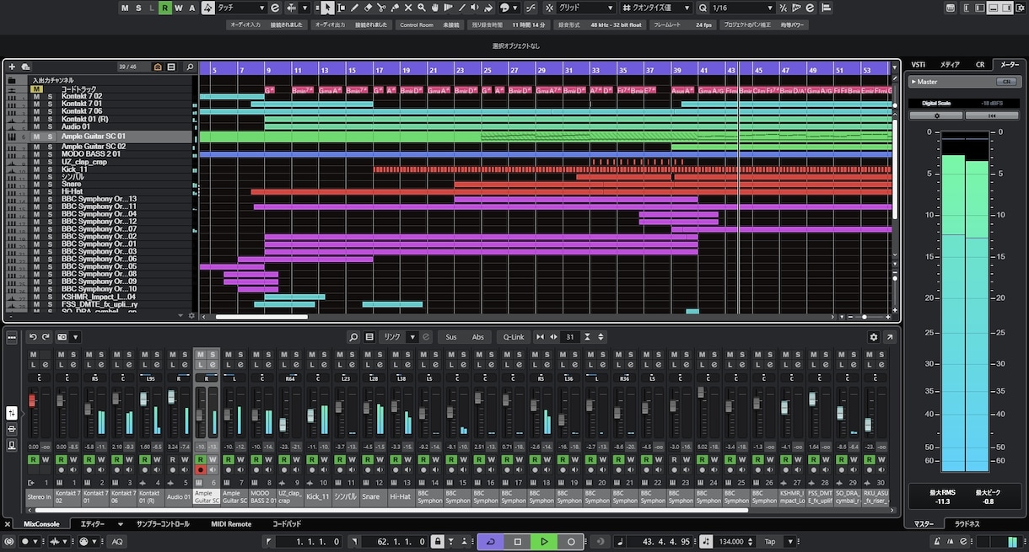
Task: Switch to the メディア tab
Action: pos(950,64)
